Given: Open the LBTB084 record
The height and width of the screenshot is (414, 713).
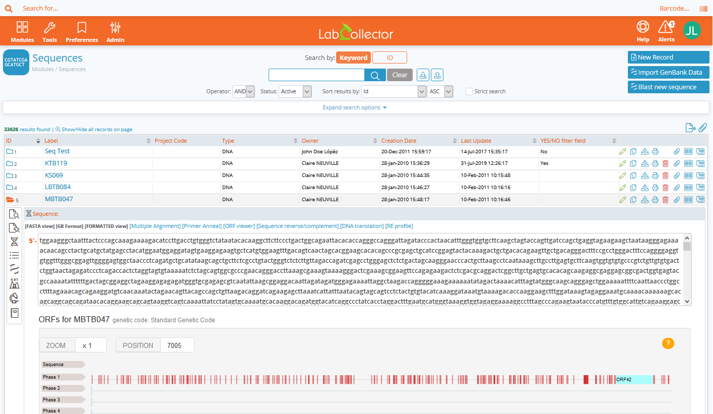Looking at the screenshot, I should [58, 187].
